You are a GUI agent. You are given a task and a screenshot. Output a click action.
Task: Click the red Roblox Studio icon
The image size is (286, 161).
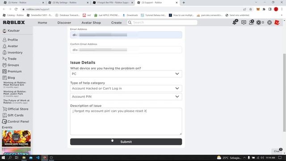[277, 22]
